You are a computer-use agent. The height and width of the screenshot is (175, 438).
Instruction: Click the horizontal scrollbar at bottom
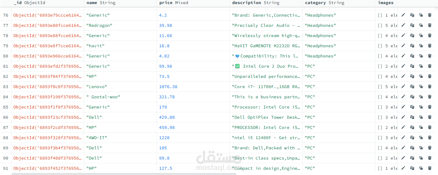pyautogui.click(x=124, y=174)
